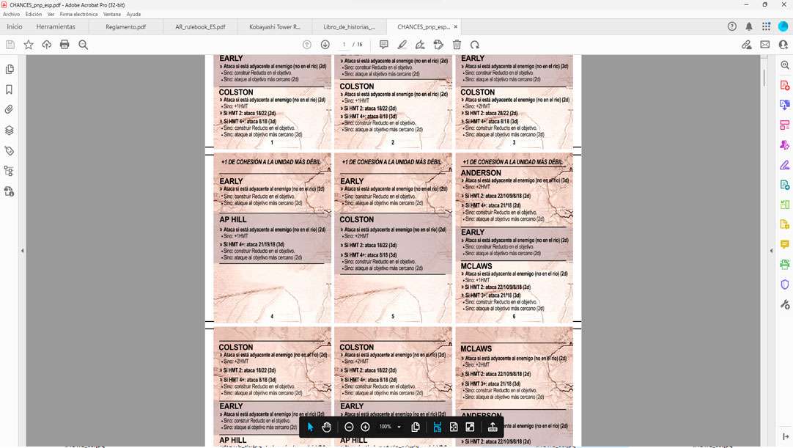Open the Organize Pages tool
The width and height of the screenshot is (793, 448).
click(x=784, y=125)
